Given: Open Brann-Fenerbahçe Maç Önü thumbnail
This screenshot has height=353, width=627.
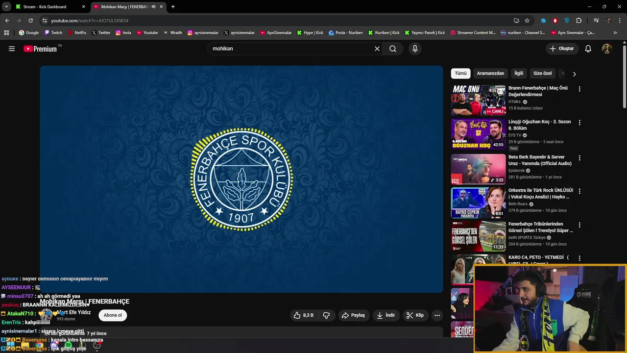Looking at the screenshot, I should tap(478, 100).
